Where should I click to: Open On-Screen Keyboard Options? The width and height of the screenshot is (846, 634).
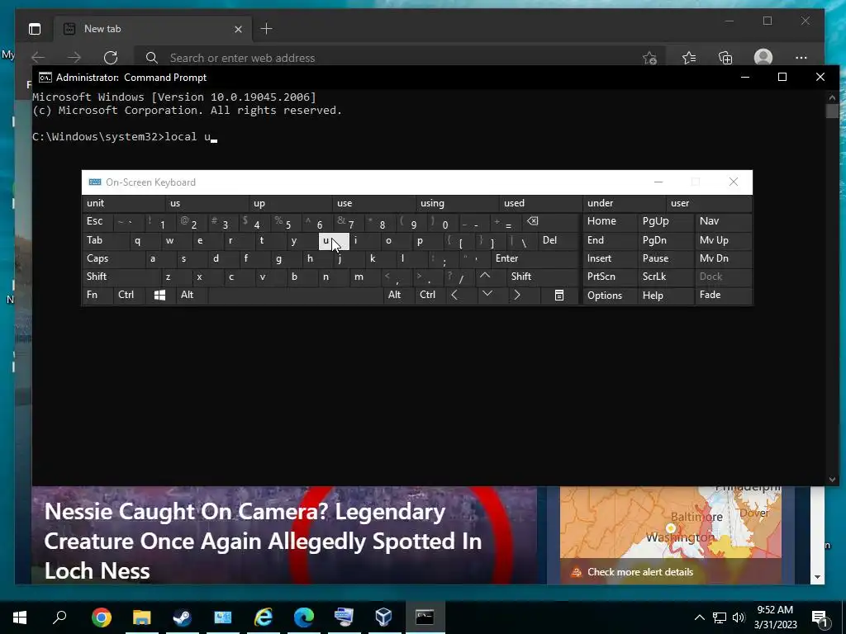(611, 296)
